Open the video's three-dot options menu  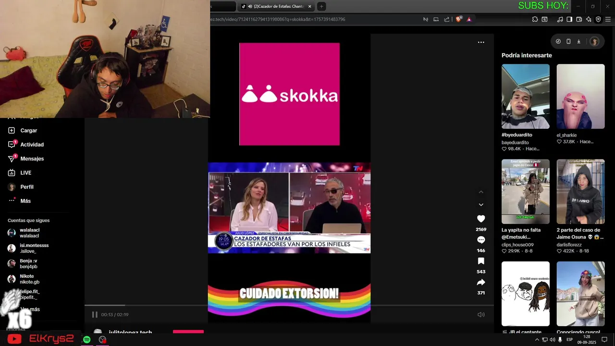[481, 42]
